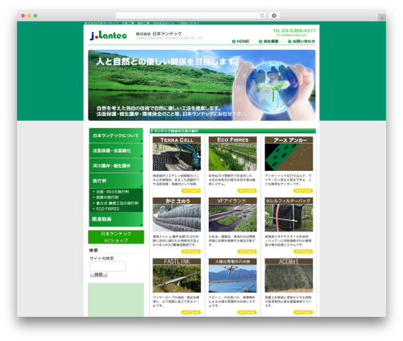The height and width of the screenshot is (341, 403).
Task: Open 日本ランテック ECショップ banner
Action: (116, 237)
